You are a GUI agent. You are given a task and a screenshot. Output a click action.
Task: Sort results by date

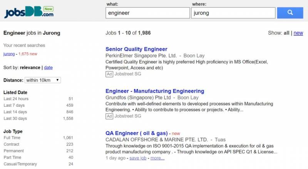pyautogui.click(x=49, y=68)
